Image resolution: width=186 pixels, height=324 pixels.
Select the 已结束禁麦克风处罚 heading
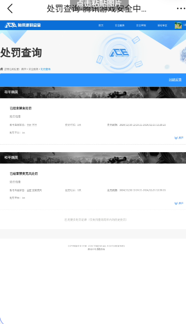(x=24, y=174)
